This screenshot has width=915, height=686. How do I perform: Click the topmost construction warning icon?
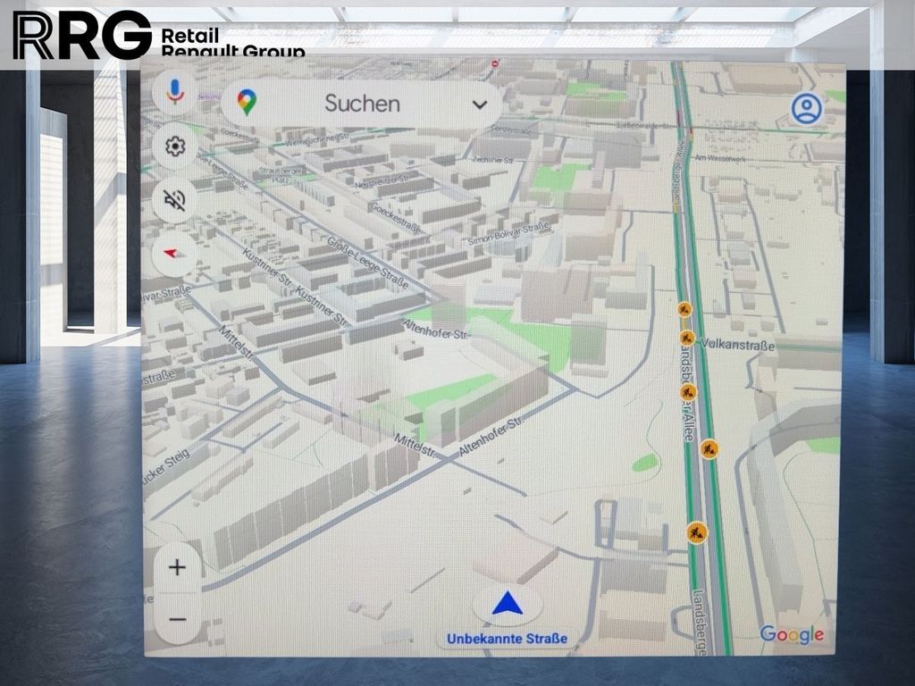(684, 308)
